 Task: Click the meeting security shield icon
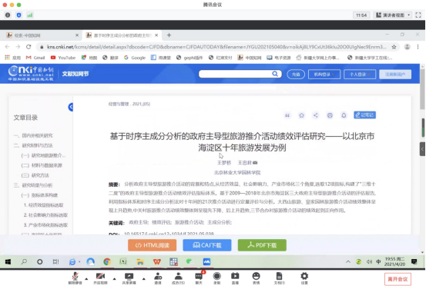[x=18, y=15]
